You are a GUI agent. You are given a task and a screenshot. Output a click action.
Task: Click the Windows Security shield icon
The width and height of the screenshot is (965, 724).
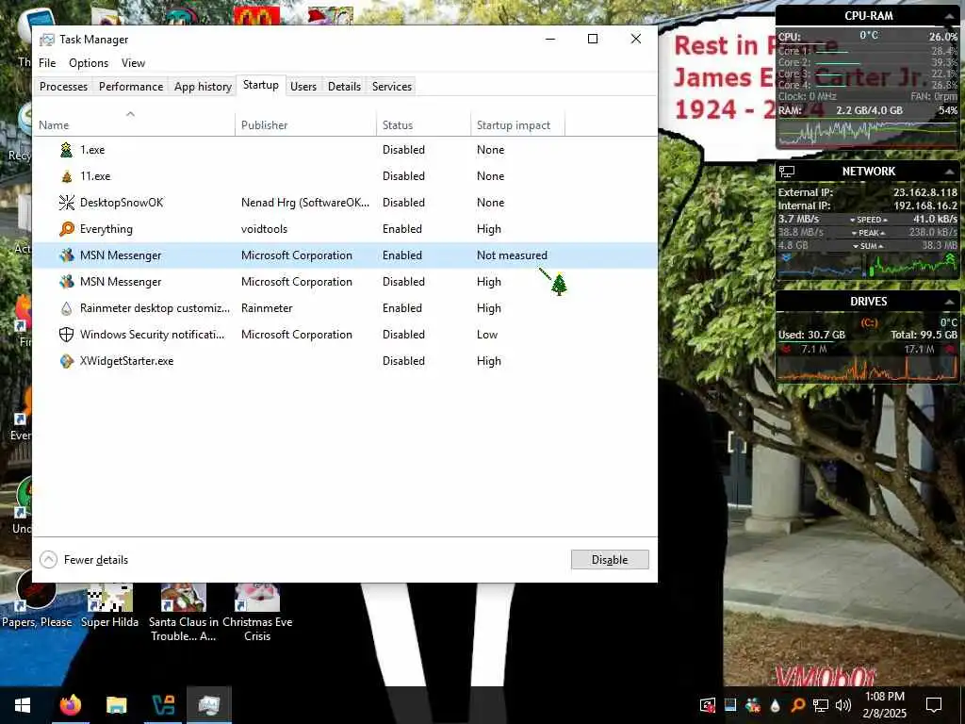pyautogui.click(x=67, y=335)
